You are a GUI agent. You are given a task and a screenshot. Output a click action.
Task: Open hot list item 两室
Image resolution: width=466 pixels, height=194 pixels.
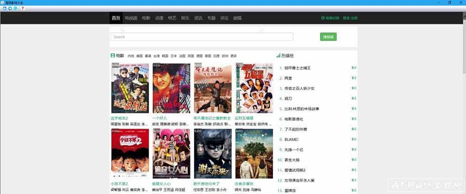pos(289,78)
